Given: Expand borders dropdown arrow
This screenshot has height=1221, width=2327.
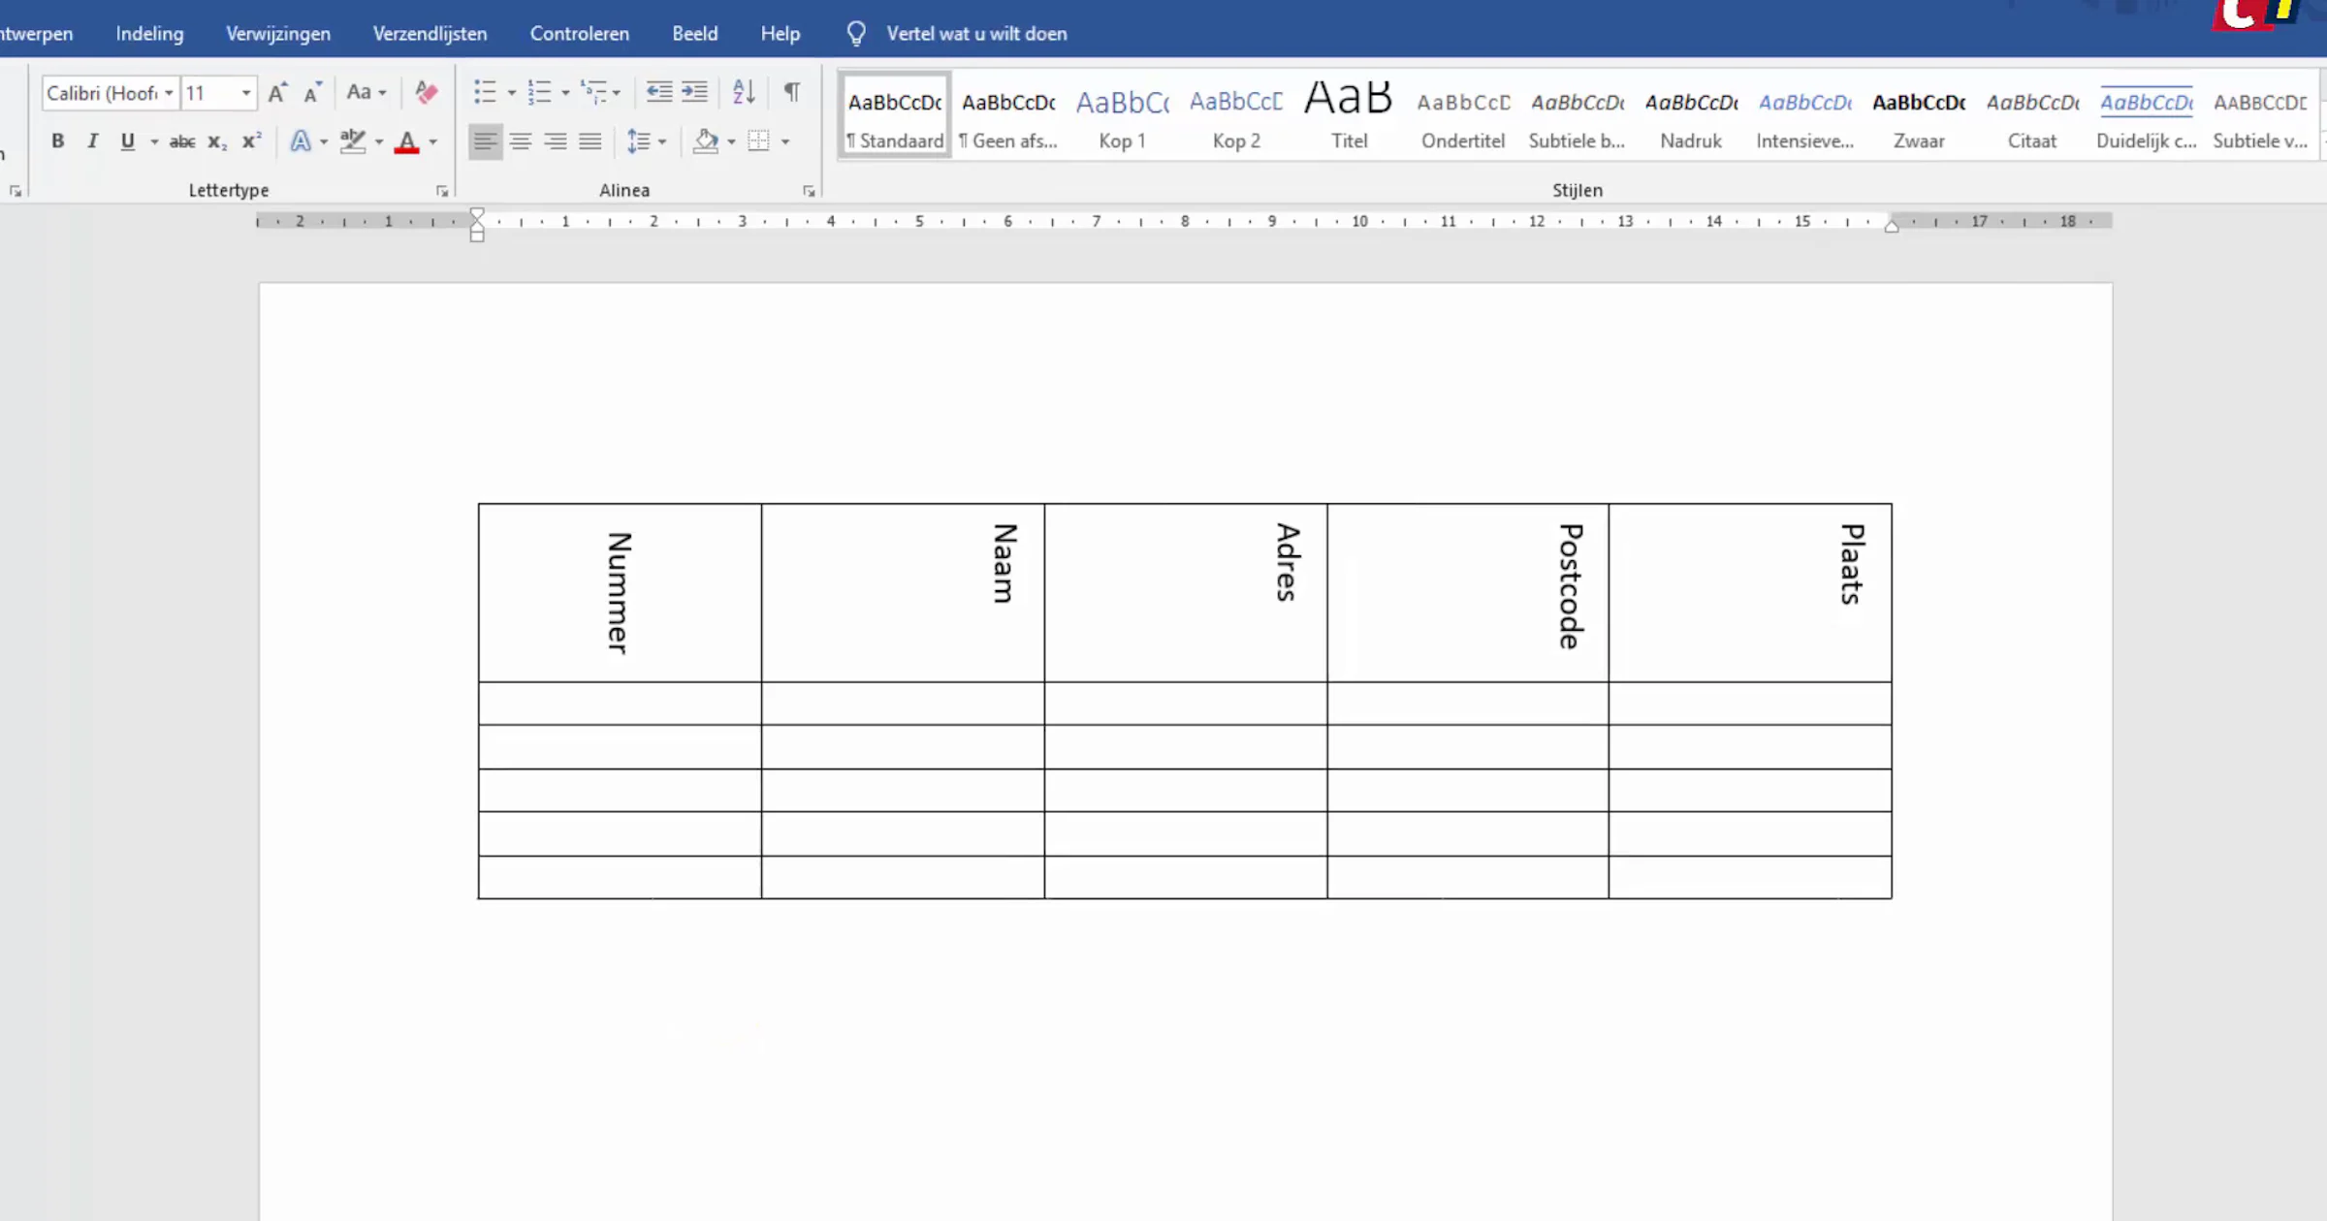Looking at the screenshot, I should pos(785,141).
